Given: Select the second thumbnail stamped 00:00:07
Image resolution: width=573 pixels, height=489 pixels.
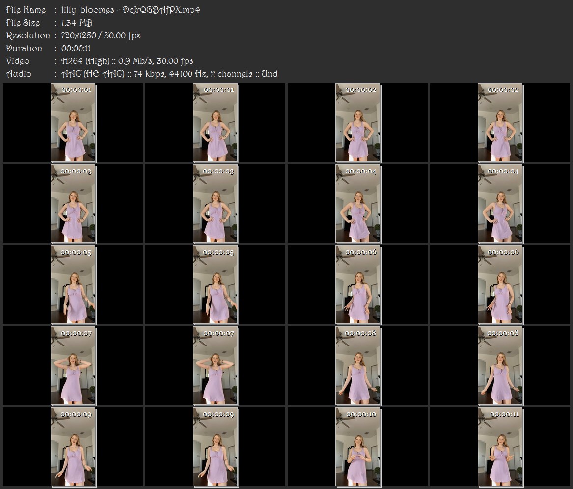Looking at the screenshot, I should 216,366.
